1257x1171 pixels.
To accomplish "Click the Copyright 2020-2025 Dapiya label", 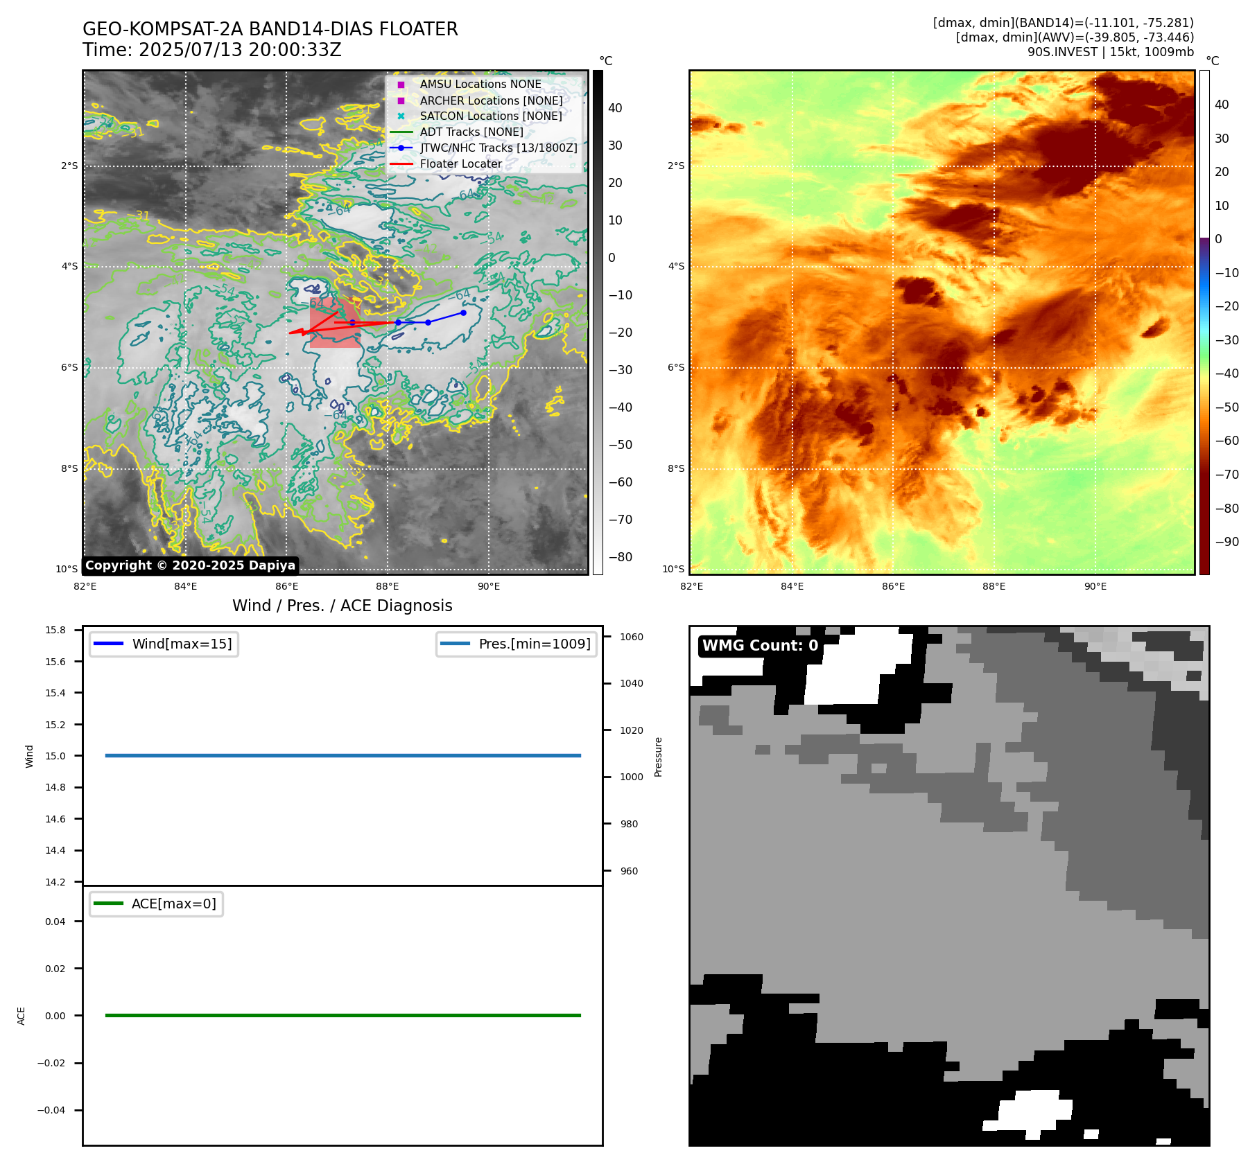I will pos(191,565).
